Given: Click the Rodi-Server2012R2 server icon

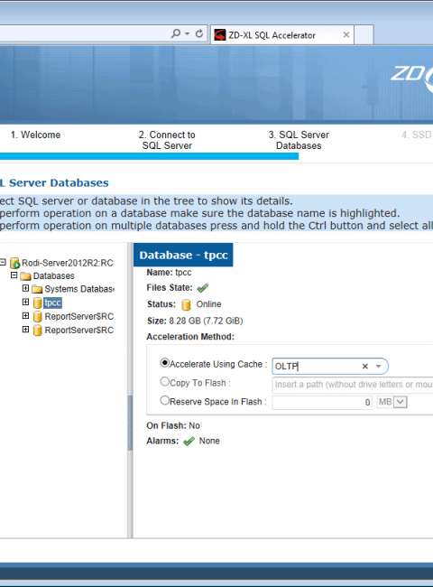Looking at the screenshot, I should 15,263.
